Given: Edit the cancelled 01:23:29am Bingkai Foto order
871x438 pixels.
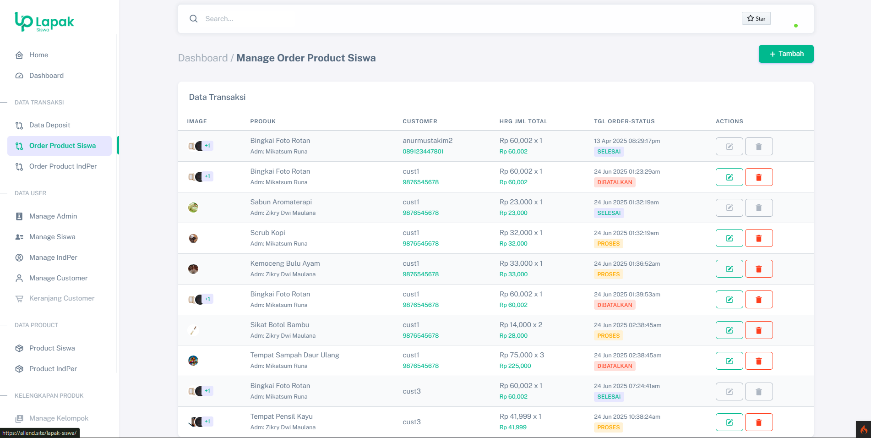Looking at the screenshot, I should (729, 177).
